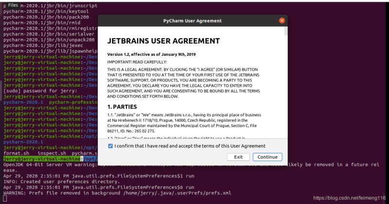The image size is (389, 204).
Task: Open the Files tooltip item in the corner
Action: 13,5
